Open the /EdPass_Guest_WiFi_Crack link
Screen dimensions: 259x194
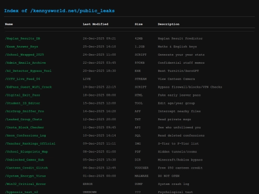[x=28, y=87]
